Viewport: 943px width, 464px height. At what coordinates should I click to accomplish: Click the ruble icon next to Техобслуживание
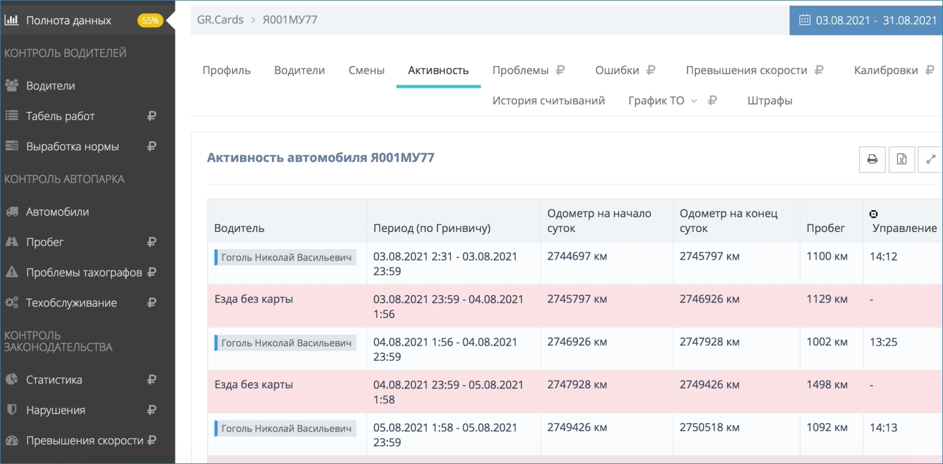click(152, 303)
